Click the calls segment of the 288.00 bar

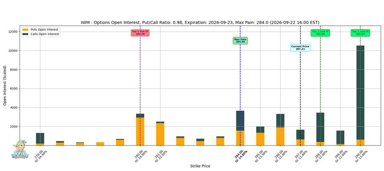[x=320, y=127]
